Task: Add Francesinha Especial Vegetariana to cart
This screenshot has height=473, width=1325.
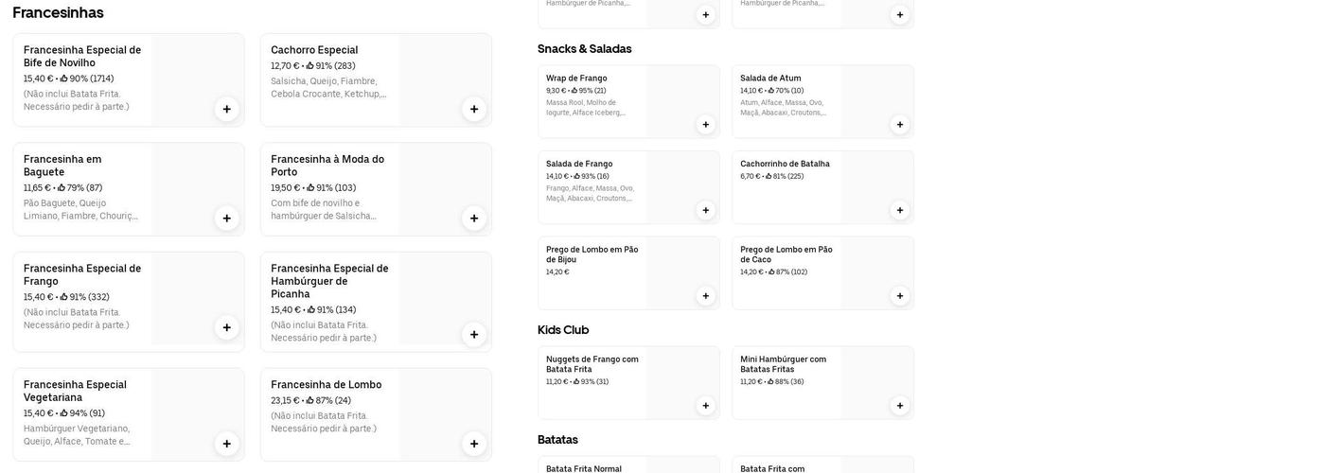Action: click(x=226, y=444)
